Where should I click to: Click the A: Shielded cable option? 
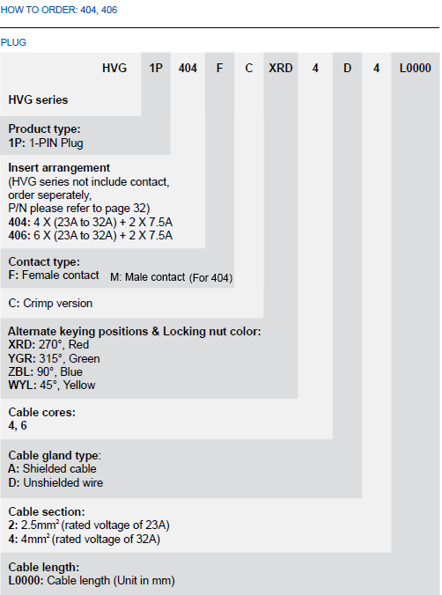coord(53,468)
